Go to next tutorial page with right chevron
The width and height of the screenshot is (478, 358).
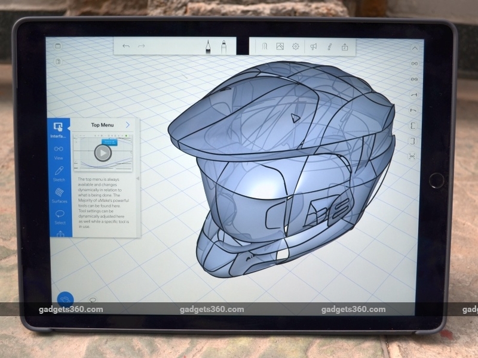point(127,125)
